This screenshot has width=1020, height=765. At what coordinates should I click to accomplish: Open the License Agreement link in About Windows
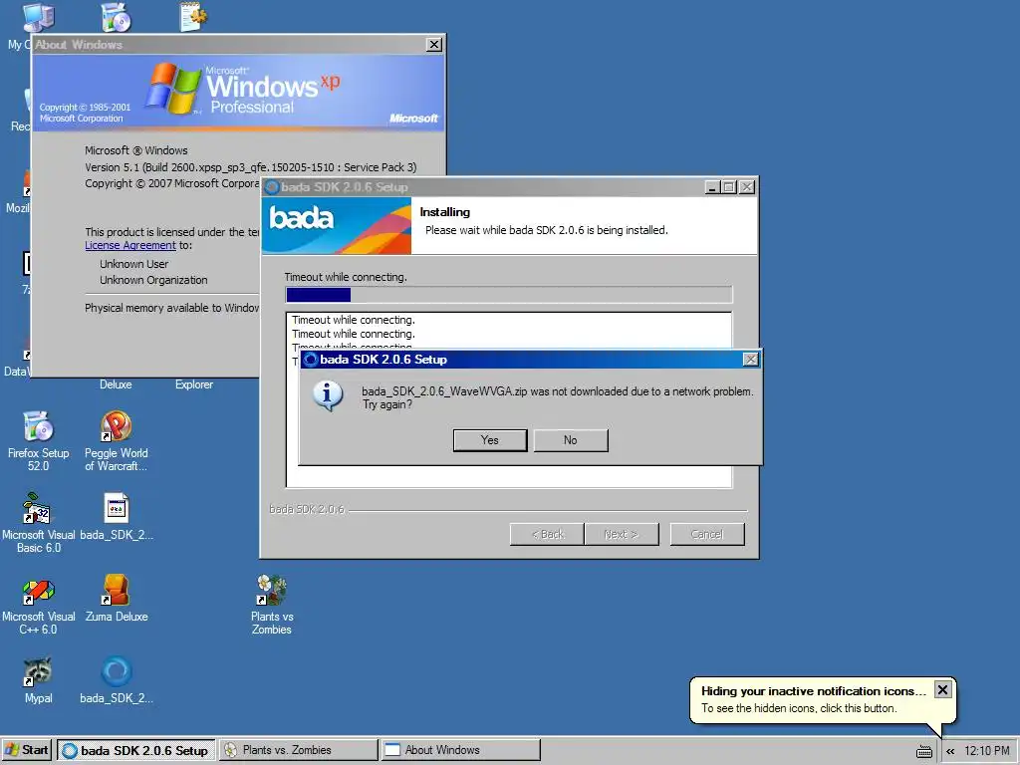pos(130,245)
